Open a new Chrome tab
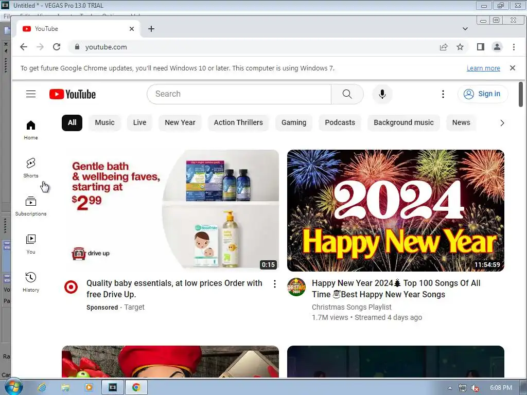 coord(151,29)
